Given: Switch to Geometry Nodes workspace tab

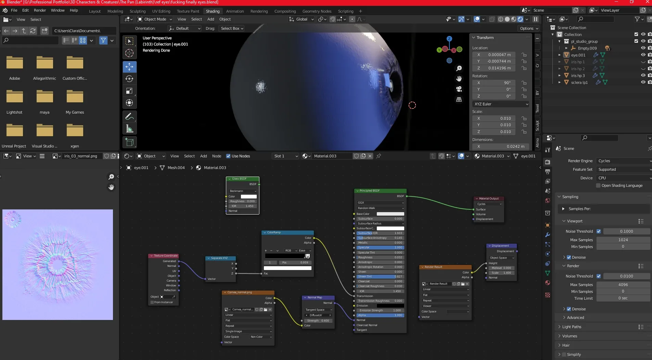Looking at the screenshot, I should (x=317, y=11).
